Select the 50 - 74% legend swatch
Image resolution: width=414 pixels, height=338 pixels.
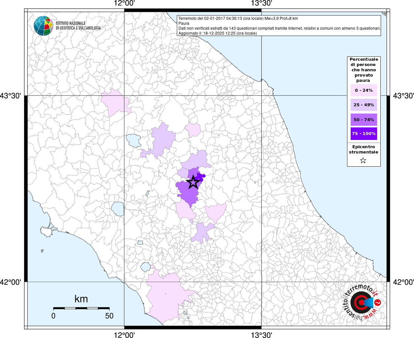click(364, 119)
